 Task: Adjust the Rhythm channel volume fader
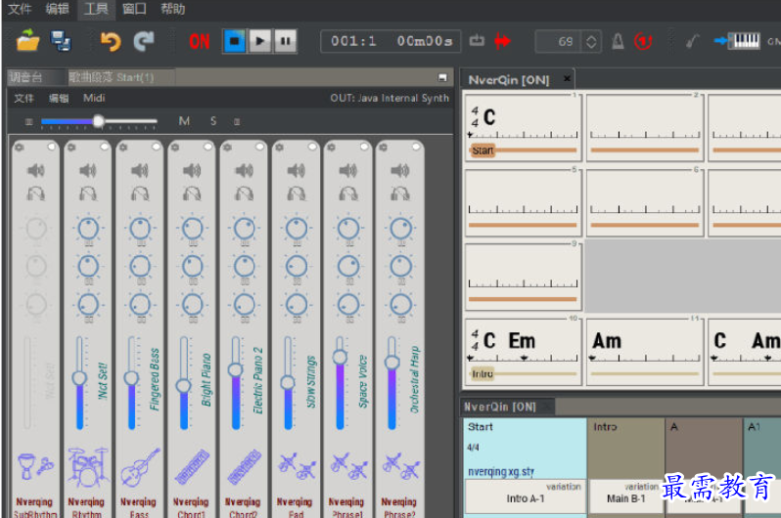tap(79, 378)
